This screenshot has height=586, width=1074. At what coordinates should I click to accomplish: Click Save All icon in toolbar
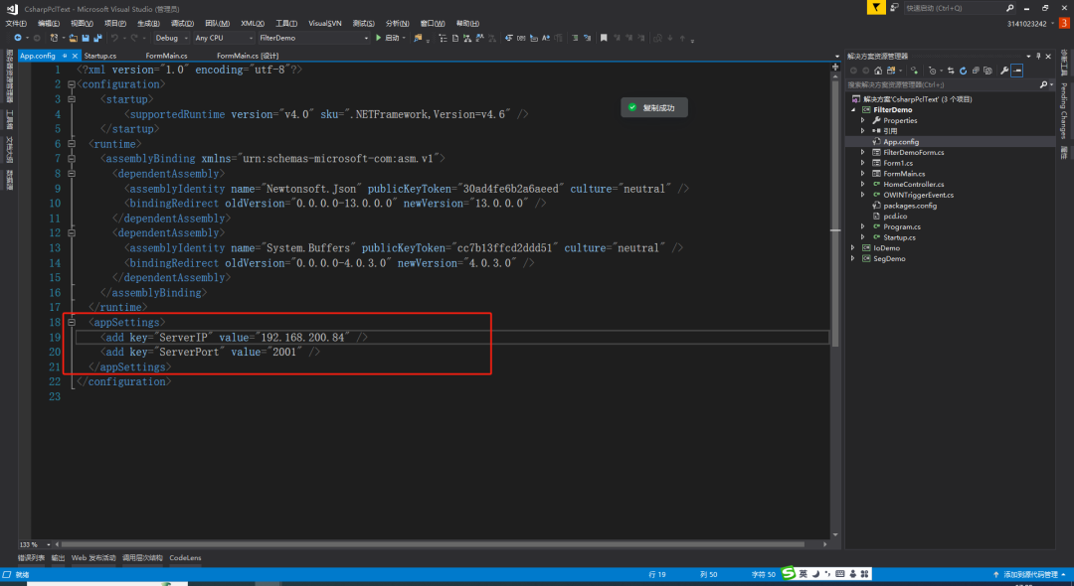(96, 38)
